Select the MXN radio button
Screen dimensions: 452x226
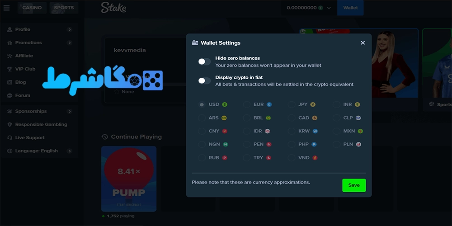tap(336, 131)
